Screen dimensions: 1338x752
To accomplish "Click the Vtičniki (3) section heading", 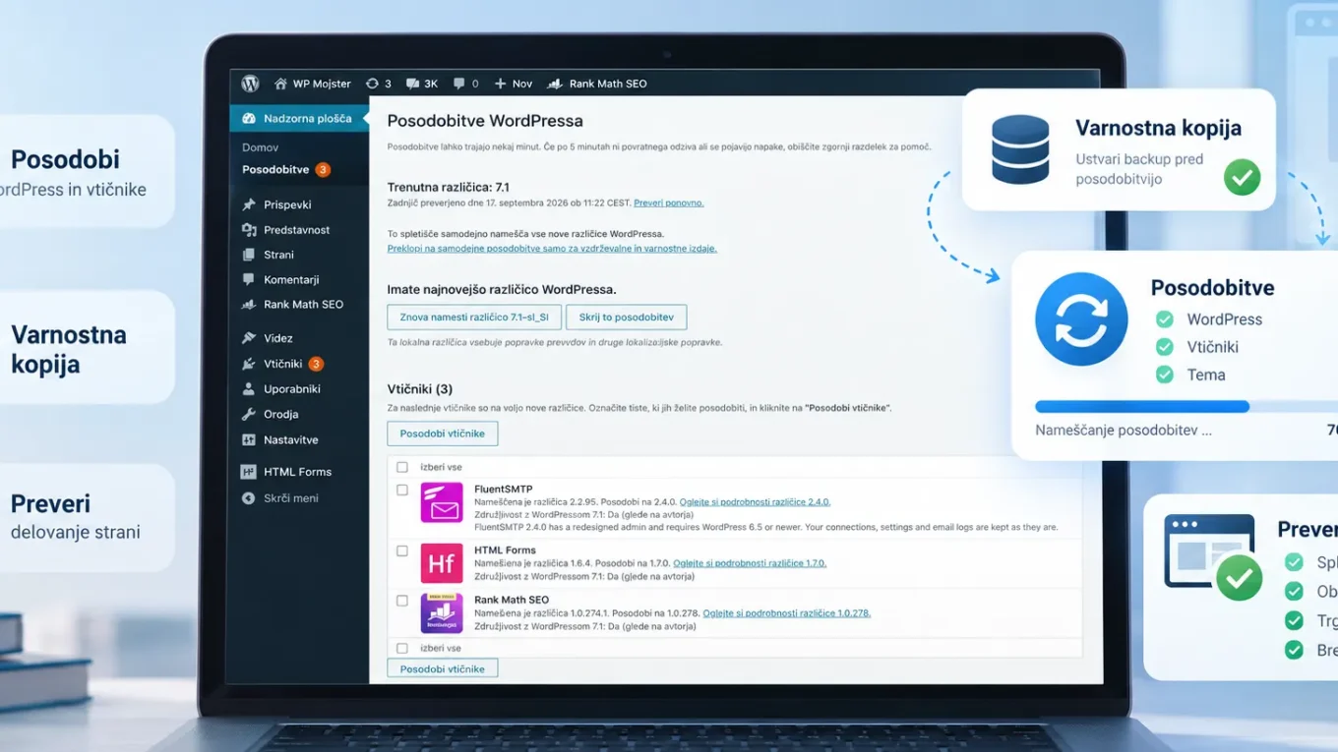I will pos(420,389).
